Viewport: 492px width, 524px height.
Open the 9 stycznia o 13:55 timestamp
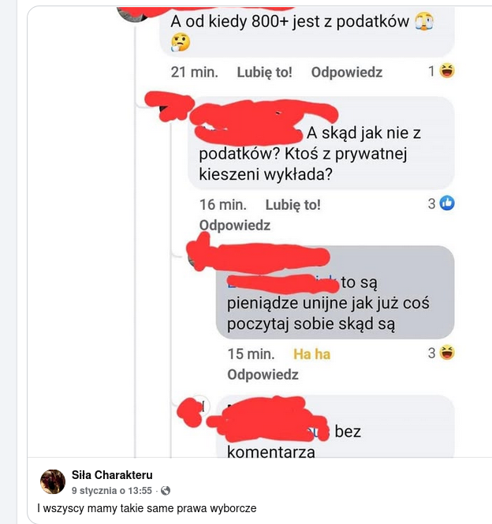click(x=112, y=491)
